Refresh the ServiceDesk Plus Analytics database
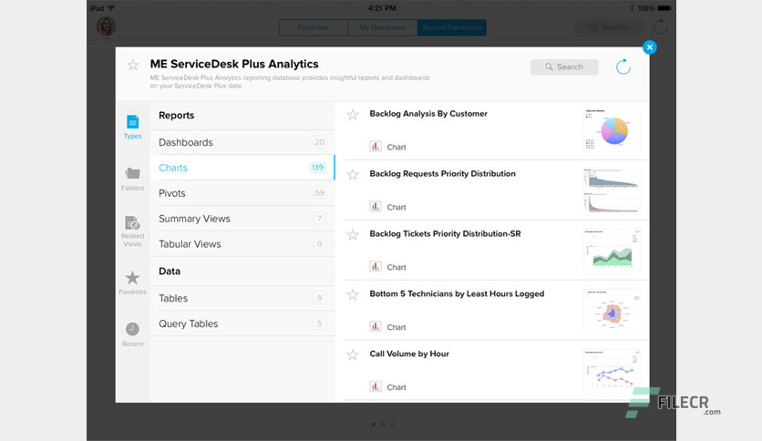The width and height of the screenshot is (762, 441). pyautogui.click(x=623, y=67)
